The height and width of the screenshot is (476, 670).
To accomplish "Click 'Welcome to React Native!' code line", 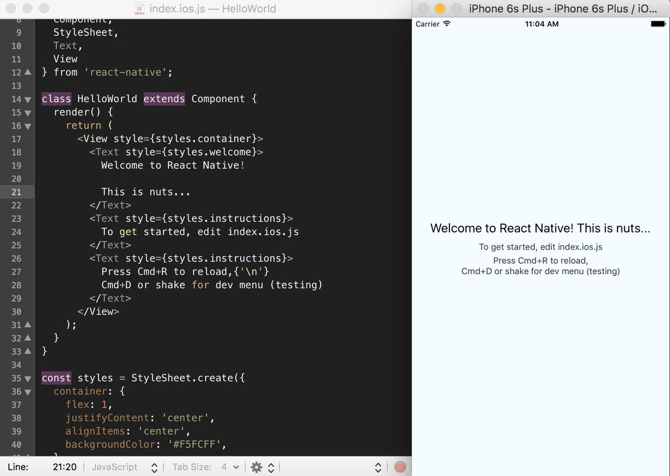I will pos(173,165).
